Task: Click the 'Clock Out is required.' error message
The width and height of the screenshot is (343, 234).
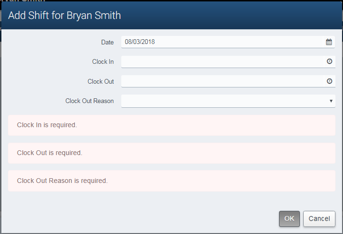Action: 50,153
